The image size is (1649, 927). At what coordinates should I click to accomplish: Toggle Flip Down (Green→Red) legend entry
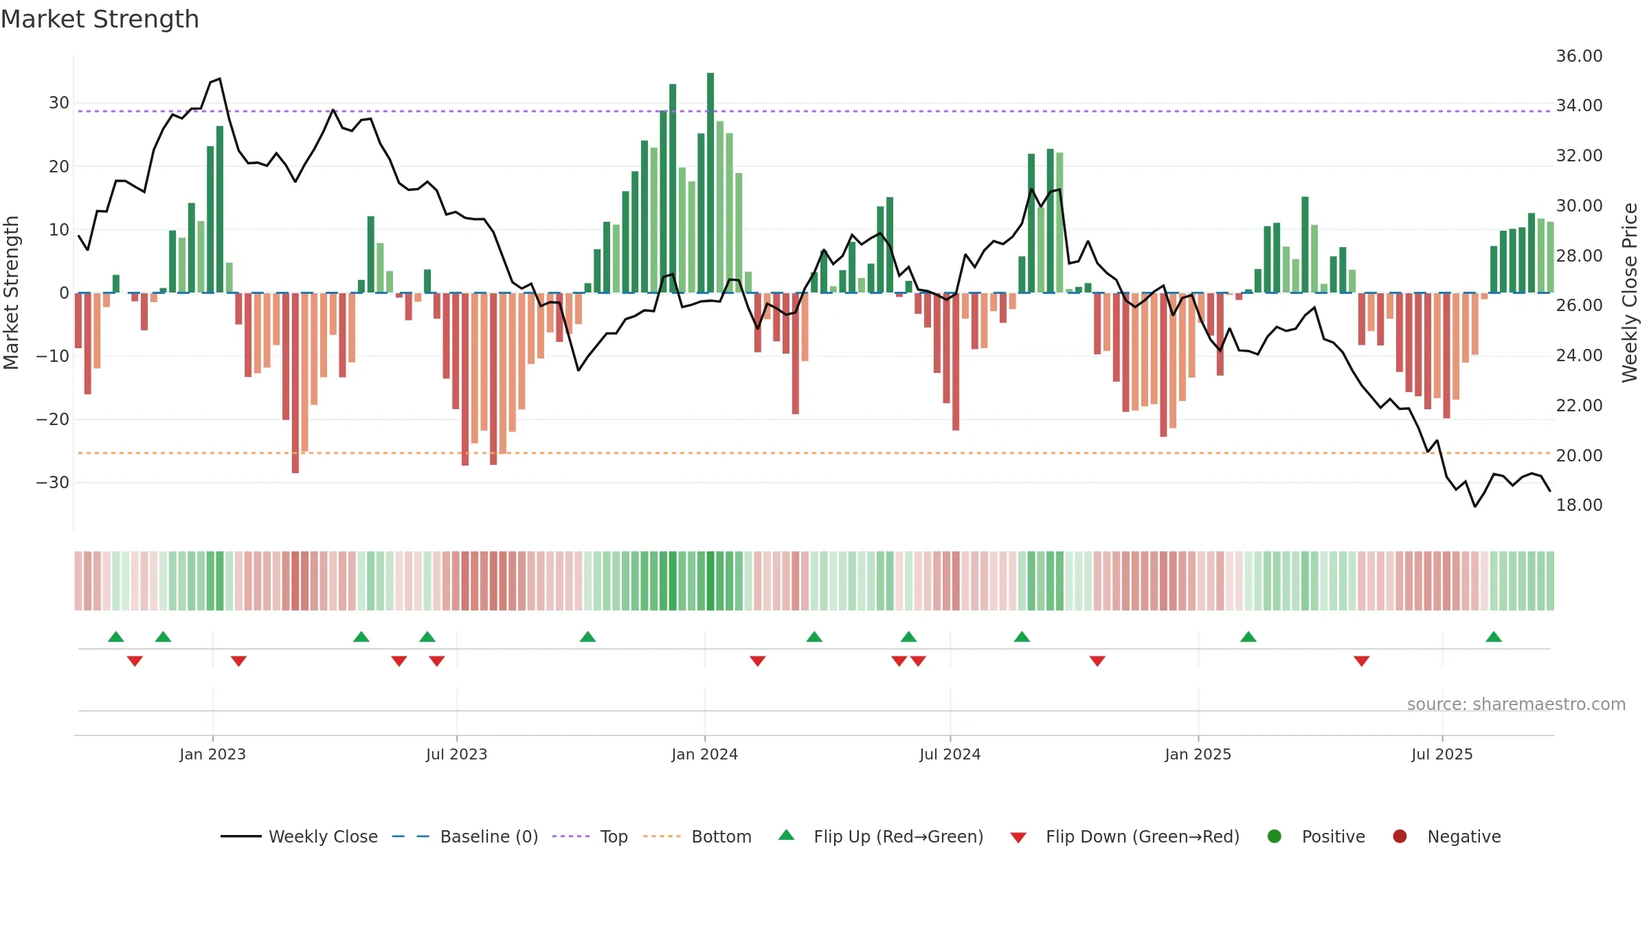1125,836
